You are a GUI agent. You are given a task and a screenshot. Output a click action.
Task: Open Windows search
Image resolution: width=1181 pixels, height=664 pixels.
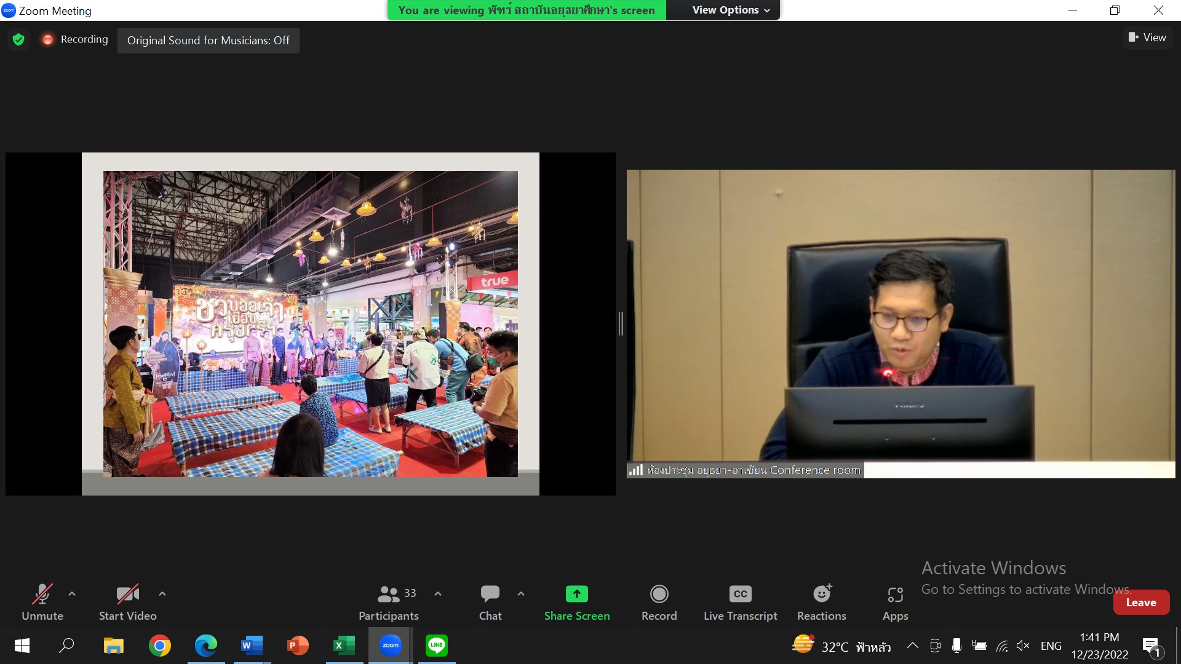[66, 646]
